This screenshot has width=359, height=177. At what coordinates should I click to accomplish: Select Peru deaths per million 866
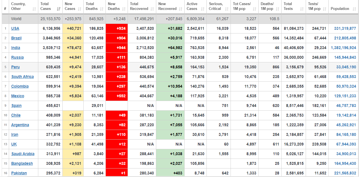[x=276, y=67]
